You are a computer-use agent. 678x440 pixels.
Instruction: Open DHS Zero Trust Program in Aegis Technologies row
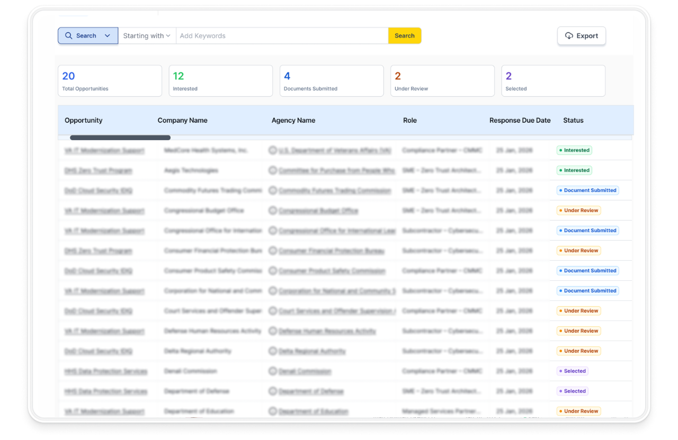99,171
